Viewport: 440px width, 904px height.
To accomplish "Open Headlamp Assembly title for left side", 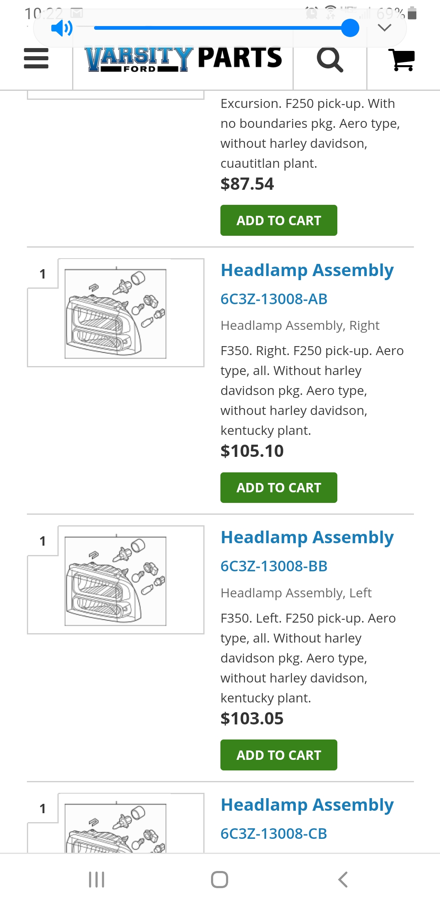I will (307, 538).
